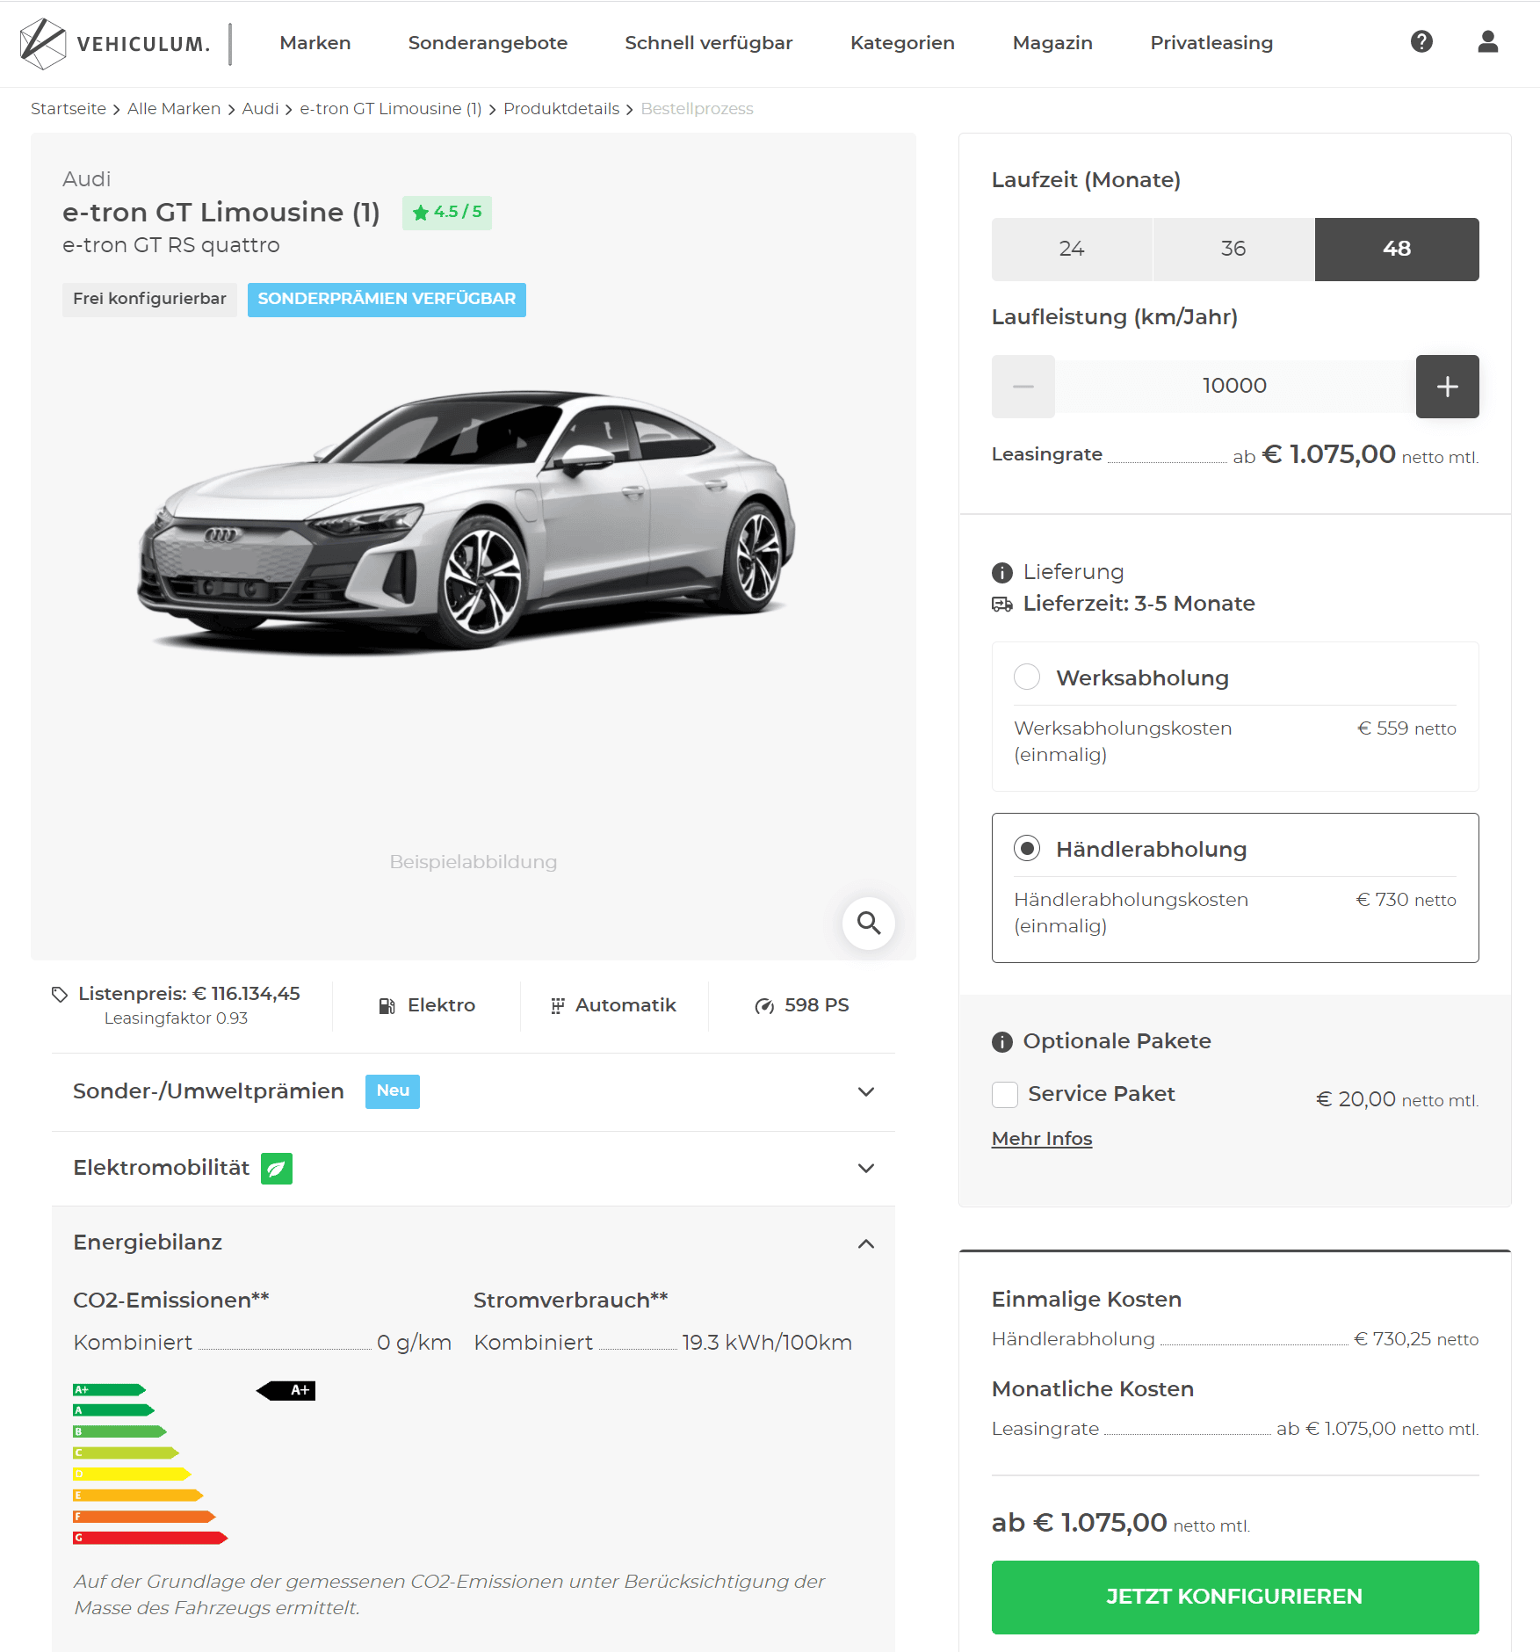Open the Magazin menu item

click(1052, 43)
